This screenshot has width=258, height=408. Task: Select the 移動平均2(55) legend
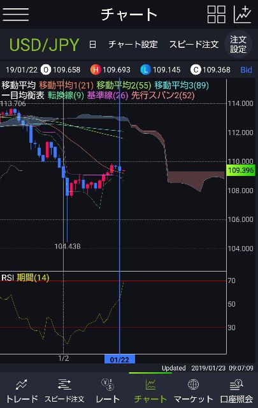tap(124, 85)
